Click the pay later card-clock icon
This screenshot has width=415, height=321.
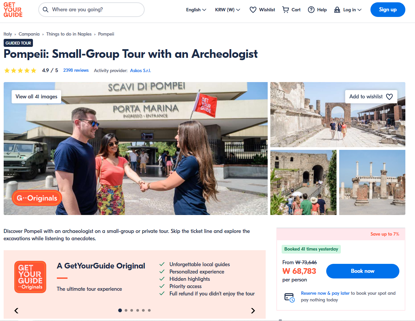pos(289,297)
